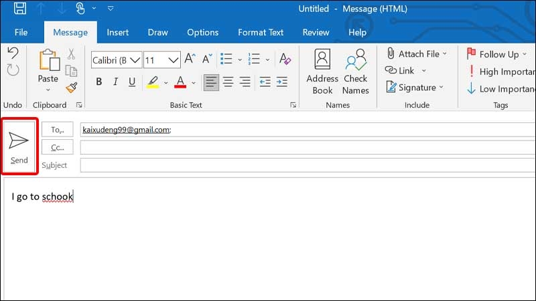Toggle italic formatting
536x301 pixels.
point(115,82)
